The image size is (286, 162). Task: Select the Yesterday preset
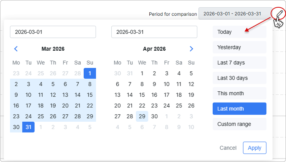[x=240, y=47]
